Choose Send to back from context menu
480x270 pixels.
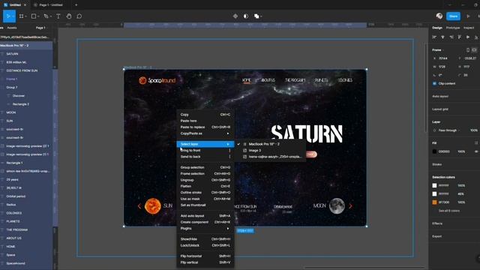[205, 157]
